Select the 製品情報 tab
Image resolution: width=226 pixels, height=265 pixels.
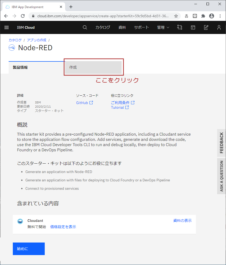click(x=36, y=67)
